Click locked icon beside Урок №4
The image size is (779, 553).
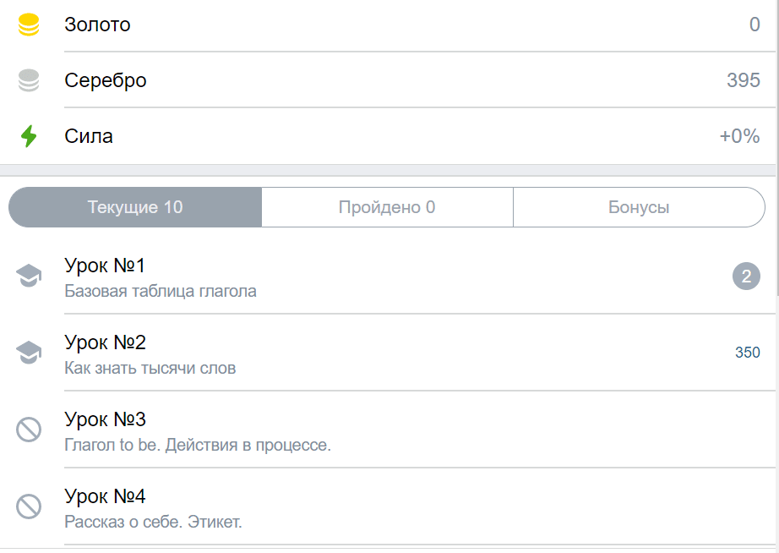pyautogui.click(x=29, y=506)
